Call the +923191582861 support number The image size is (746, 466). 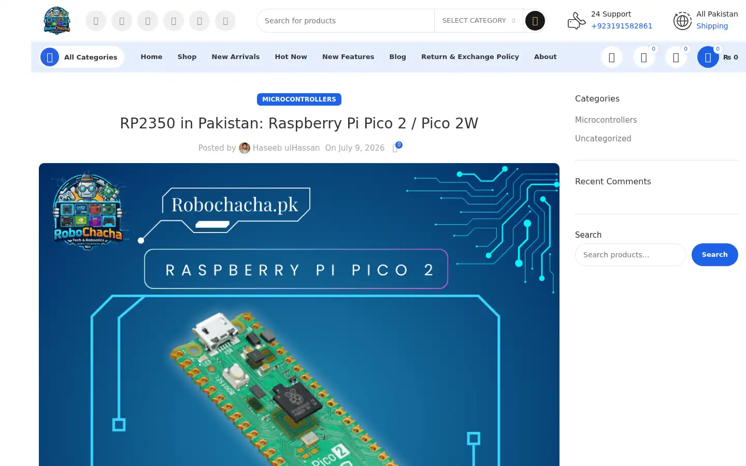(x=622, y=26)
